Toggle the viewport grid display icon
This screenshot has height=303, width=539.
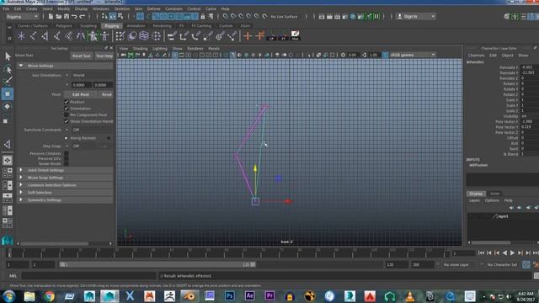point(175,55)
